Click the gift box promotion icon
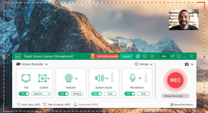The height and width of the screenshot is (113, 208). [x=93, y=56]
